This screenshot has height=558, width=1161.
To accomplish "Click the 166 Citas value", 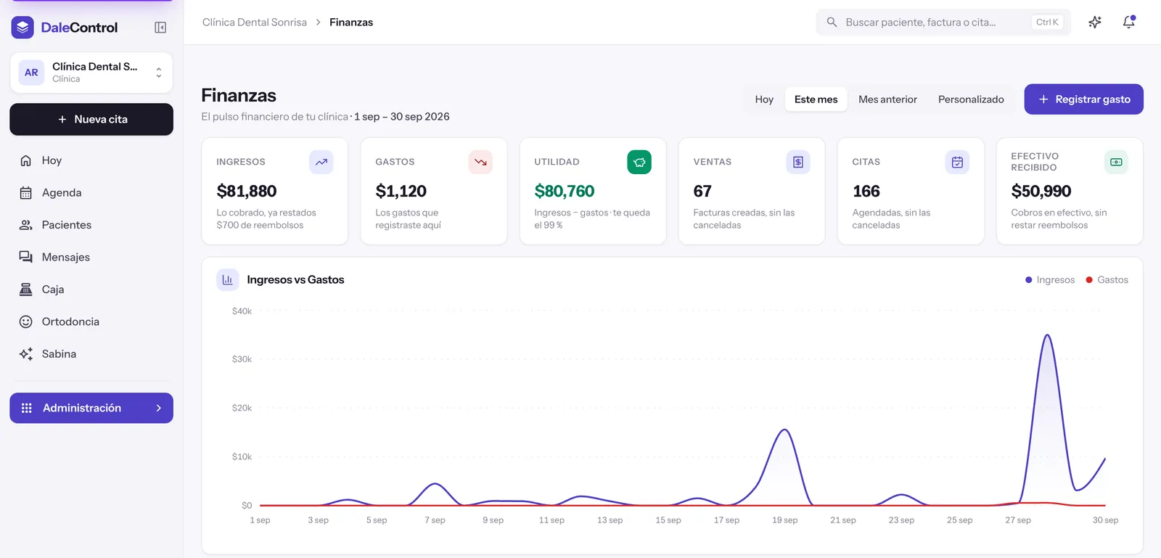I will point(866,192).
